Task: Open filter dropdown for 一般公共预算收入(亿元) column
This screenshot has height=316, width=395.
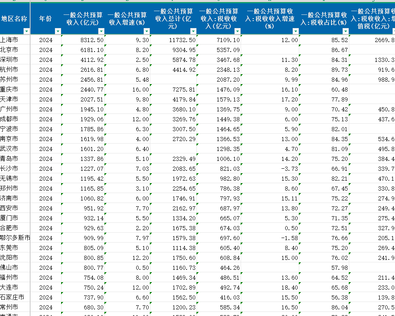Action: pyautogui.click(x=101, y=31)
